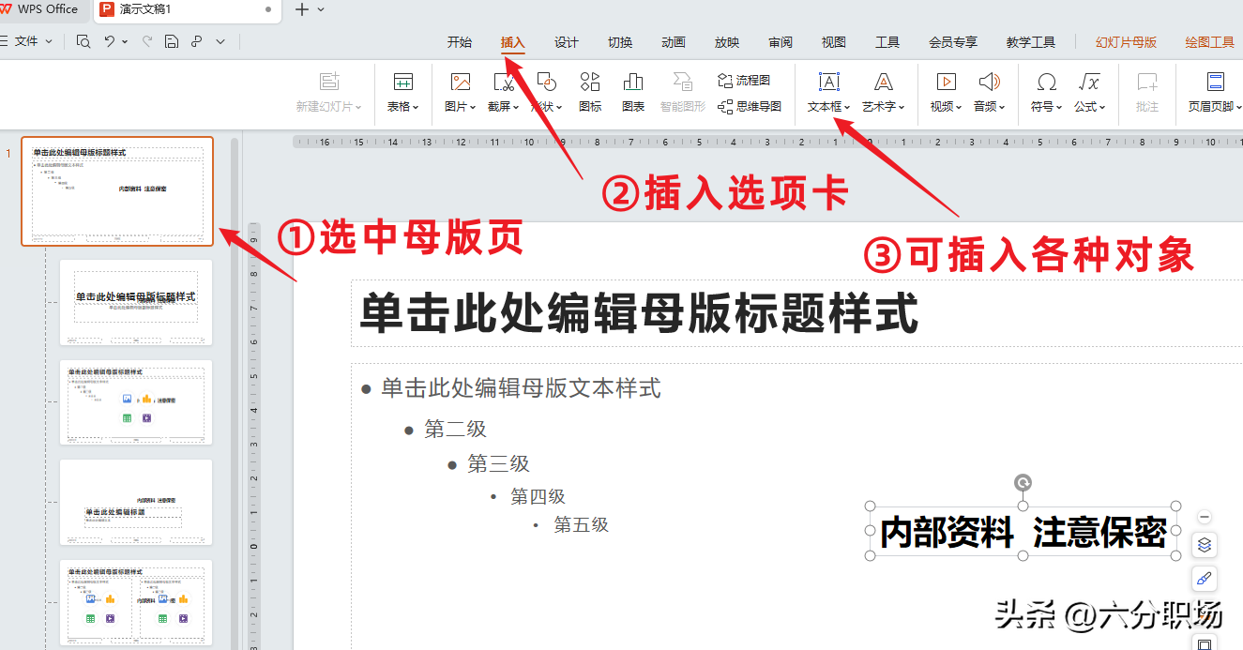The width and height of the screenshot is (1243, 650).
Task: Click the 内部资料 注意保密 text box
Action: pyautogui.click(x=1023, y=533)
